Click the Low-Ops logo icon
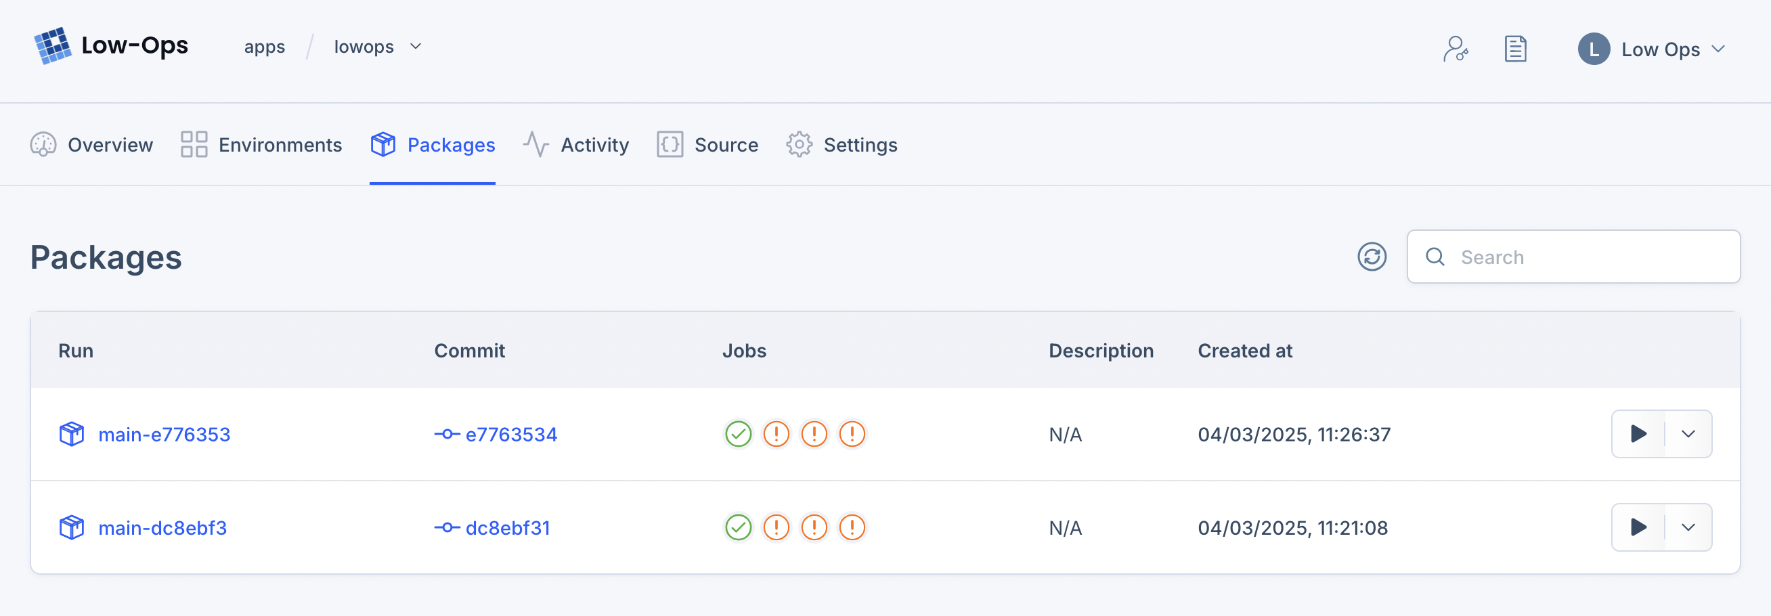Viewport: 1771px width, 616px height. click(52, 46)
